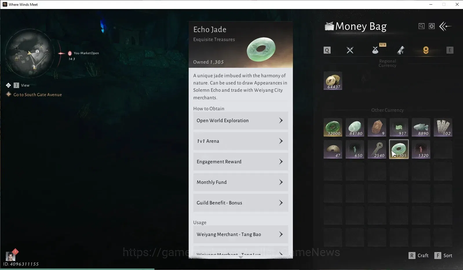Viewport: 463px width, 270px height.
Task: Open Weiyang Merchant - Tang Bao usage
Action: [240, 234]
